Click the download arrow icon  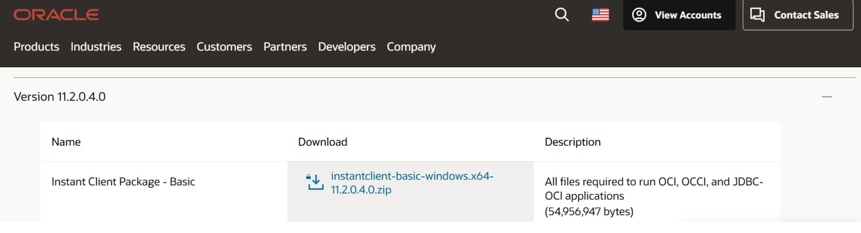(x=315, y=182)
